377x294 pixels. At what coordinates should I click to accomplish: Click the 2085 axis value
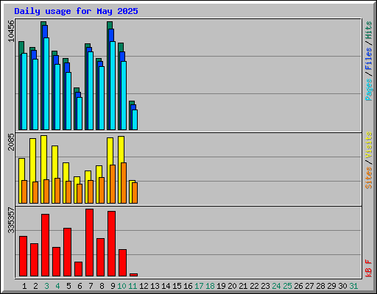click(11, 142)
